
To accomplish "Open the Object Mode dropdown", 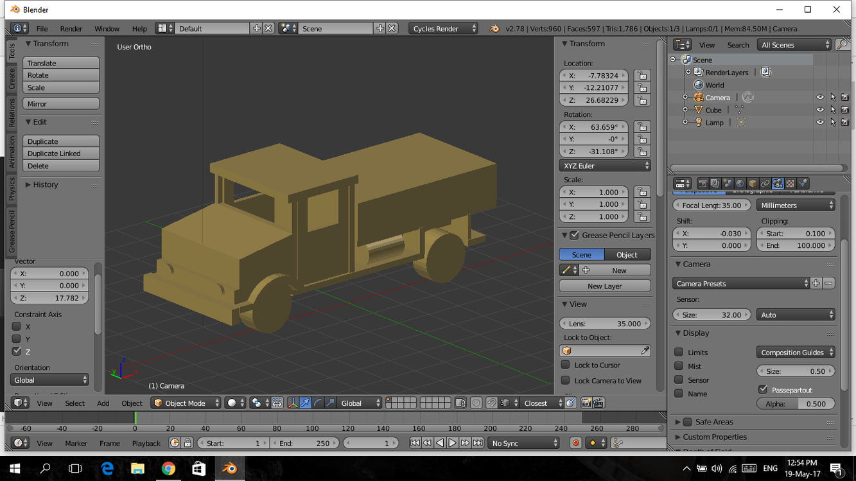I will pos(186,403).
